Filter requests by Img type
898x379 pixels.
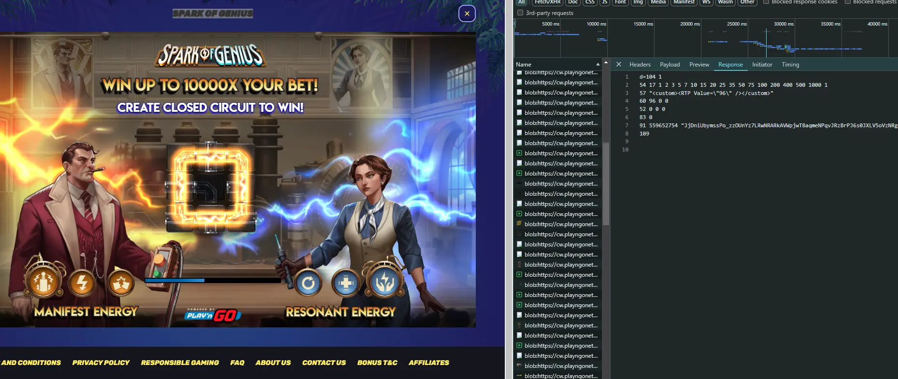click(x=638, y=2)
